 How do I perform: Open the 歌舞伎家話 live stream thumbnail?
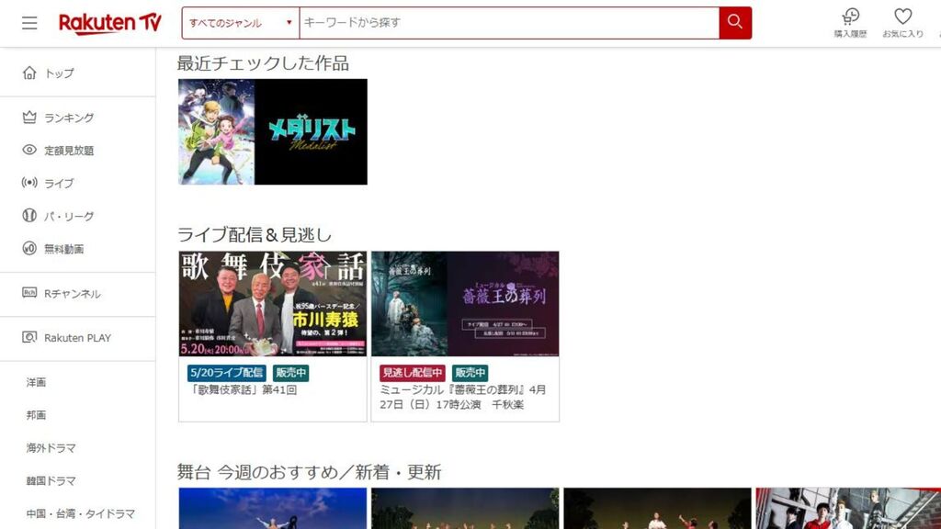pos(272,303)
